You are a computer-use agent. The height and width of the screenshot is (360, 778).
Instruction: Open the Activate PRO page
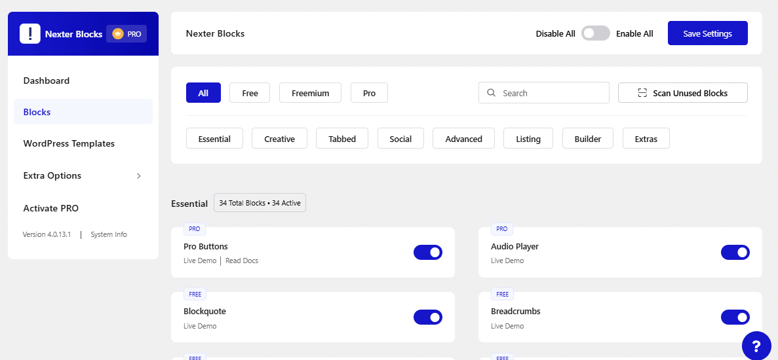[x=50, y=209]
